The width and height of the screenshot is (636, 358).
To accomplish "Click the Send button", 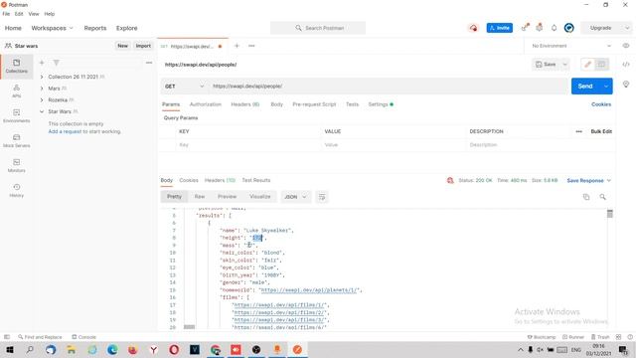I will [585, 87].
